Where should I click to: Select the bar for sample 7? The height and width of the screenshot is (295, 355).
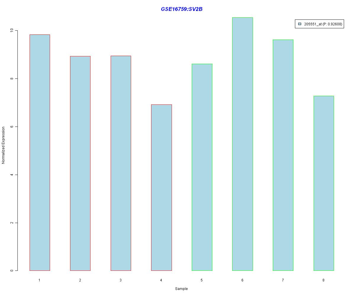click(283, 155)
